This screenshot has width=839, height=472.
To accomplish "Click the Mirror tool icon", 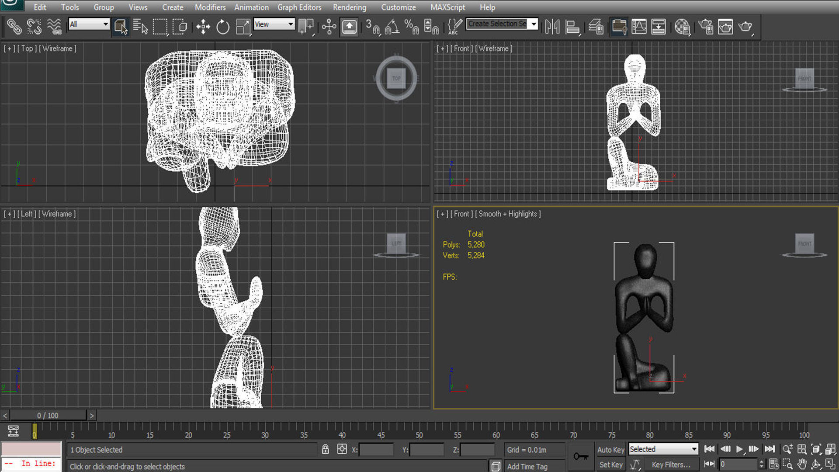I will 552,27.
